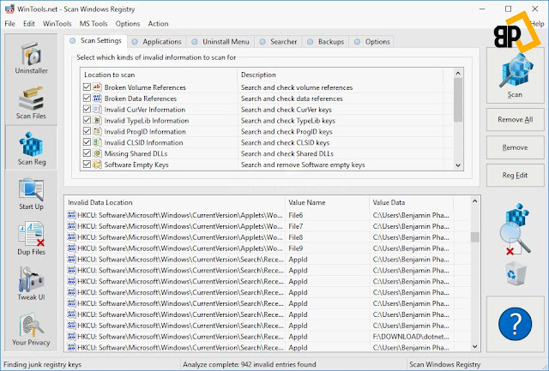This screenshot has height=371, width=549.
Task: Sort by Value Name column header
Action: click(x=328, y=202)
